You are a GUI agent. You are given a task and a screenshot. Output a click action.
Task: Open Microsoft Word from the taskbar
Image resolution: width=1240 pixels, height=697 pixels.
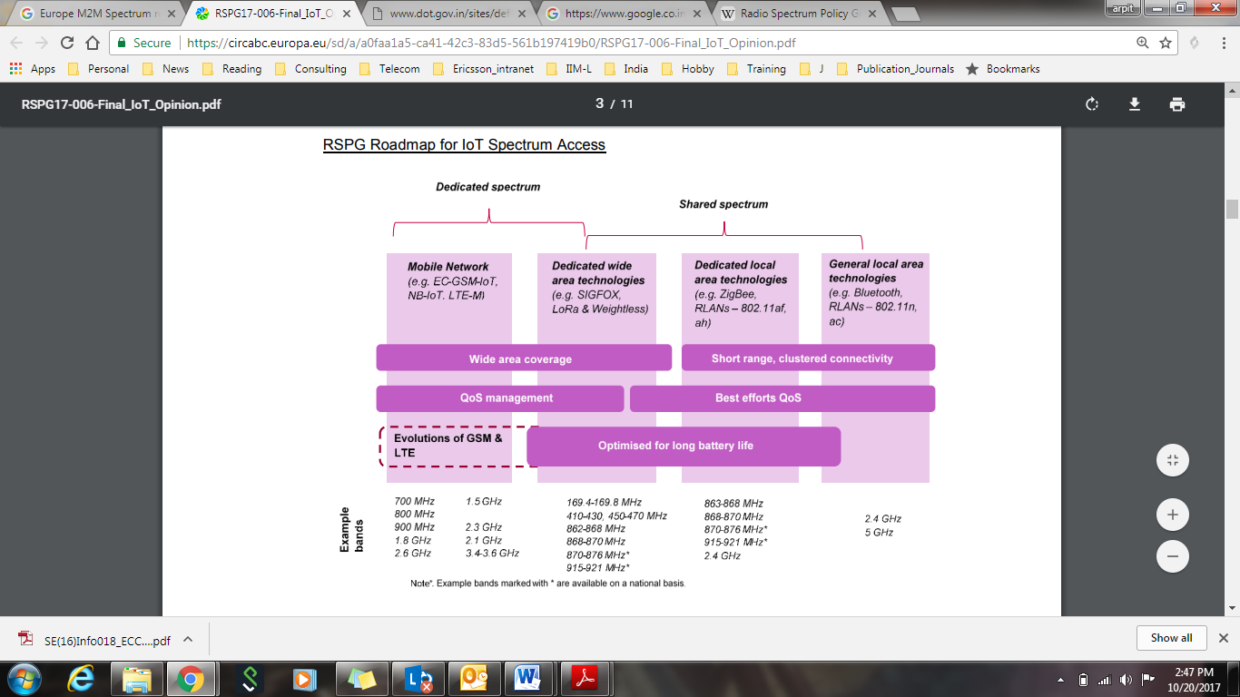527,678
